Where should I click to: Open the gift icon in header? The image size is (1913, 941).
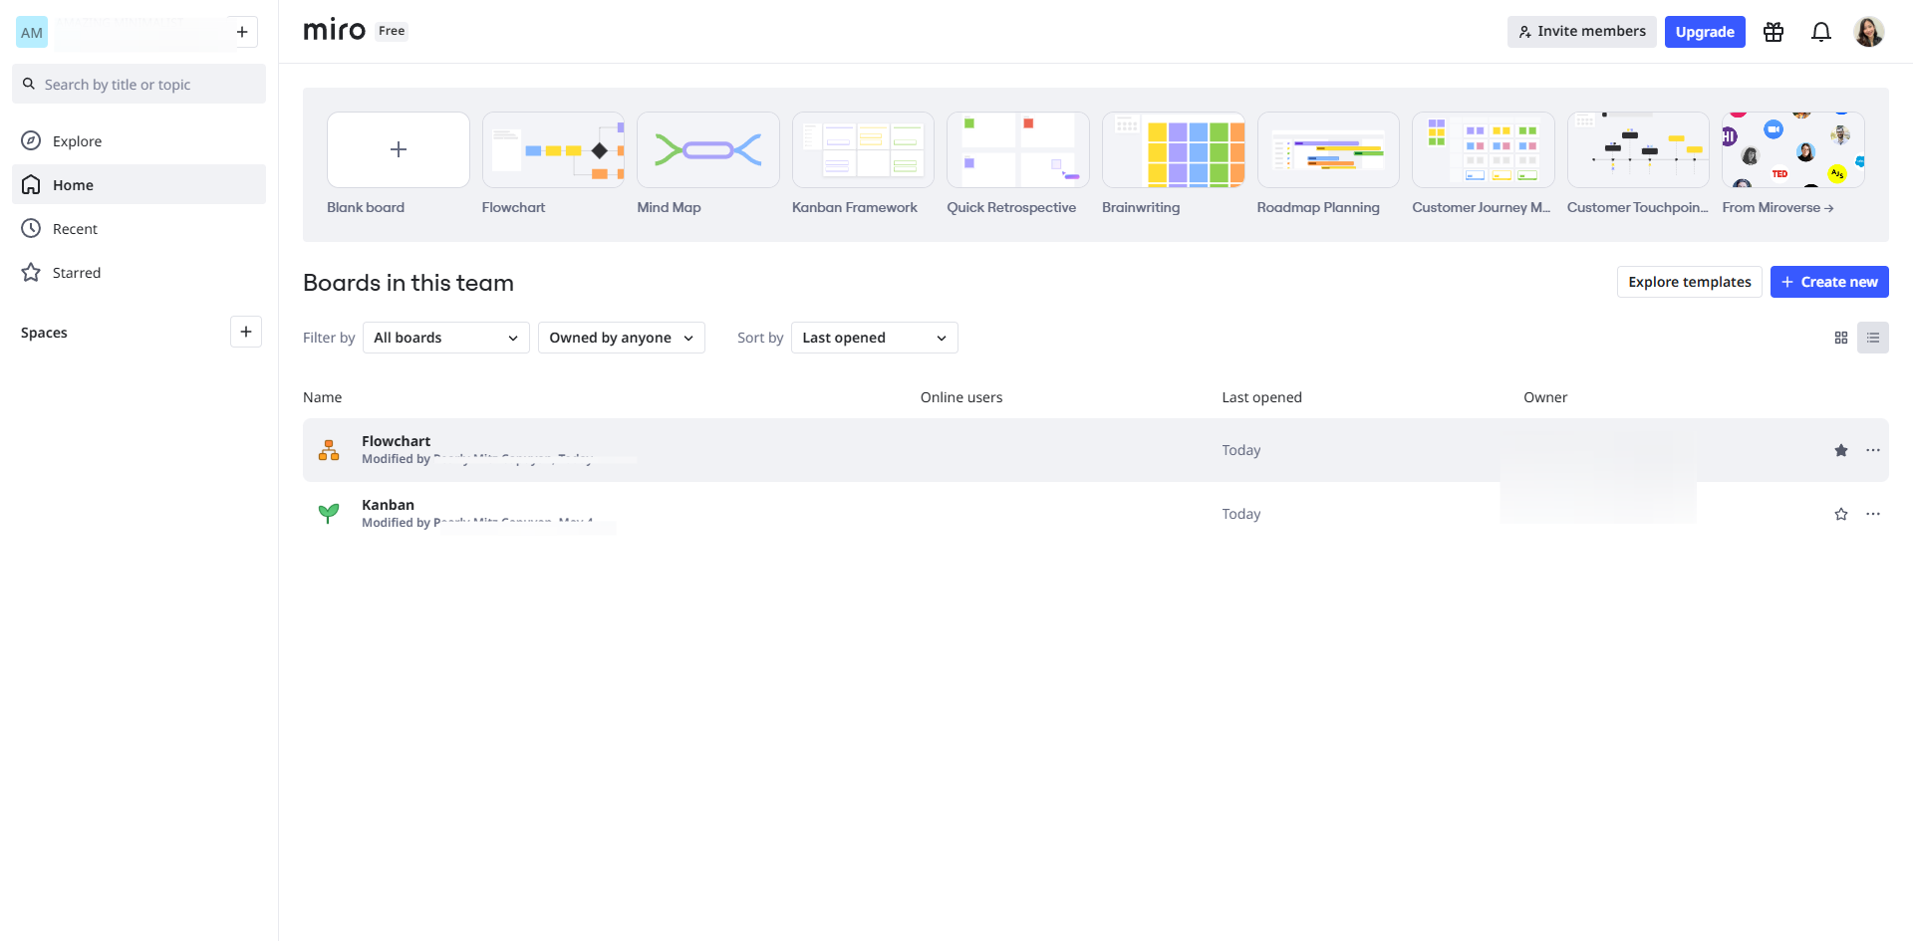click(x=1774, y=32)
